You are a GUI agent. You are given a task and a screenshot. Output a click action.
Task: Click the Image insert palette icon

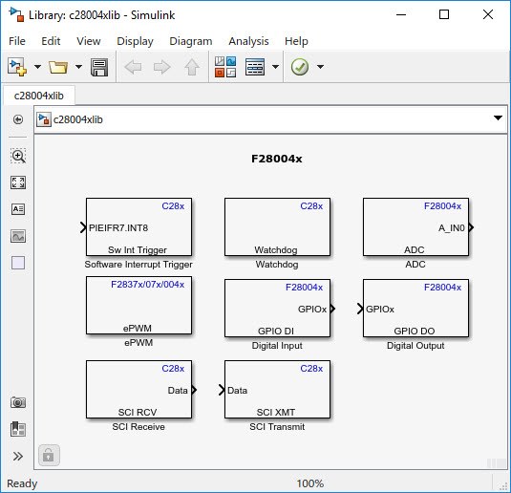(x=18, y=236)
